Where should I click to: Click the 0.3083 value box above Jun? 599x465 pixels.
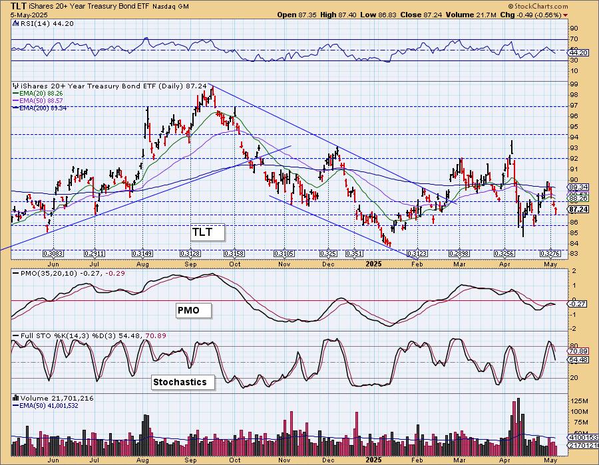coord(53,254)
